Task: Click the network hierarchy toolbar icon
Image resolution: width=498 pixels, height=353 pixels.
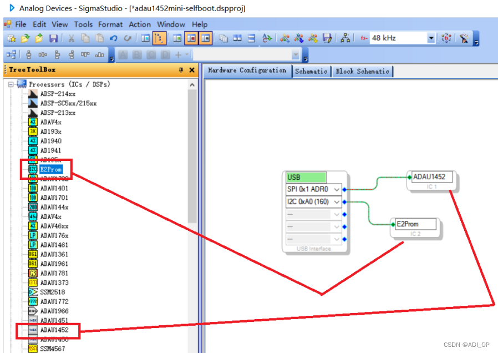Action: click(x=345, y=38)
